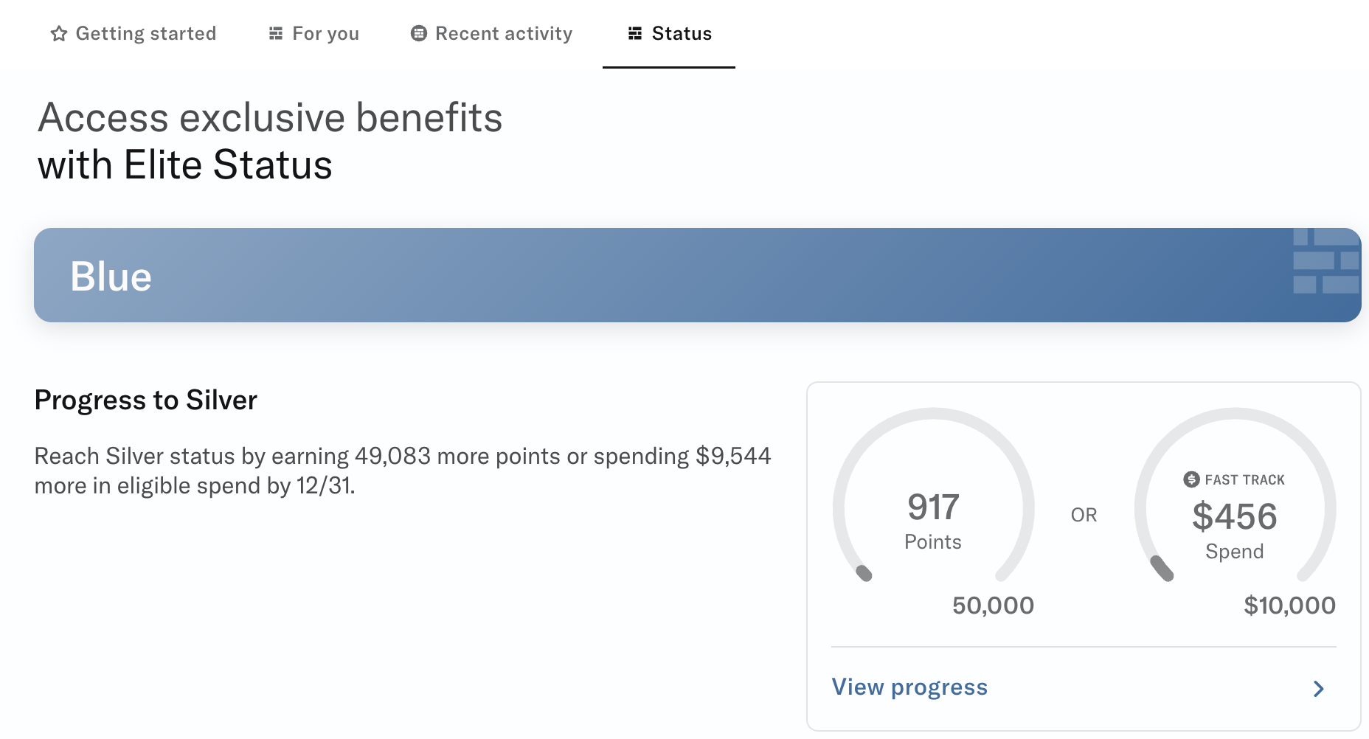Click the star icon beside Getting started
Image resolution: width=1369 pixels, height=739 pixels.
(60, 32)
